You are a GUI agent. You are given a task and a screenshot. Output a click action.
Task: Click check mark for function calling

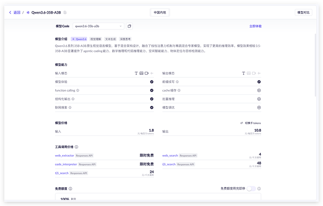[x=152, y=91]
